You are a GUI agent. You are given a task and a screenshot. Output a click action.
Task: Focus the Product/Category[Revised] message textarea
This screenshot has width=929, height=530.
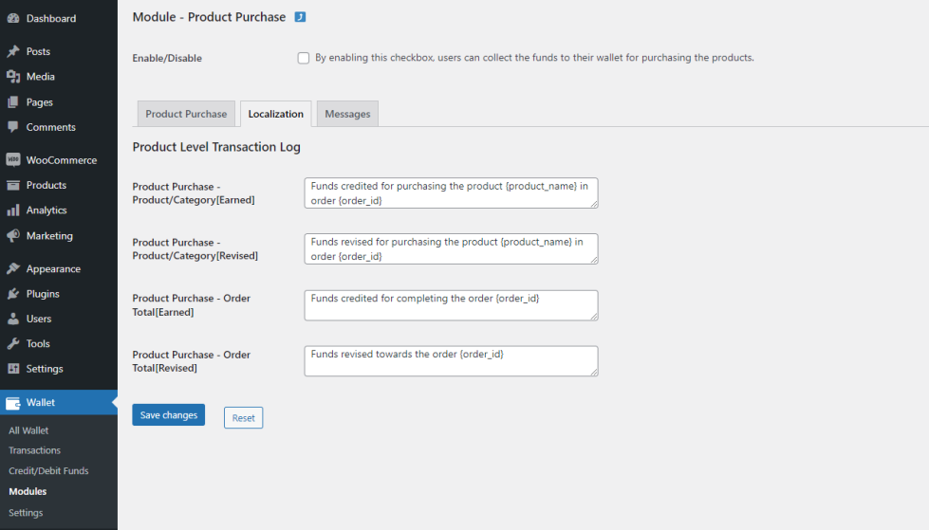(451, 249)
